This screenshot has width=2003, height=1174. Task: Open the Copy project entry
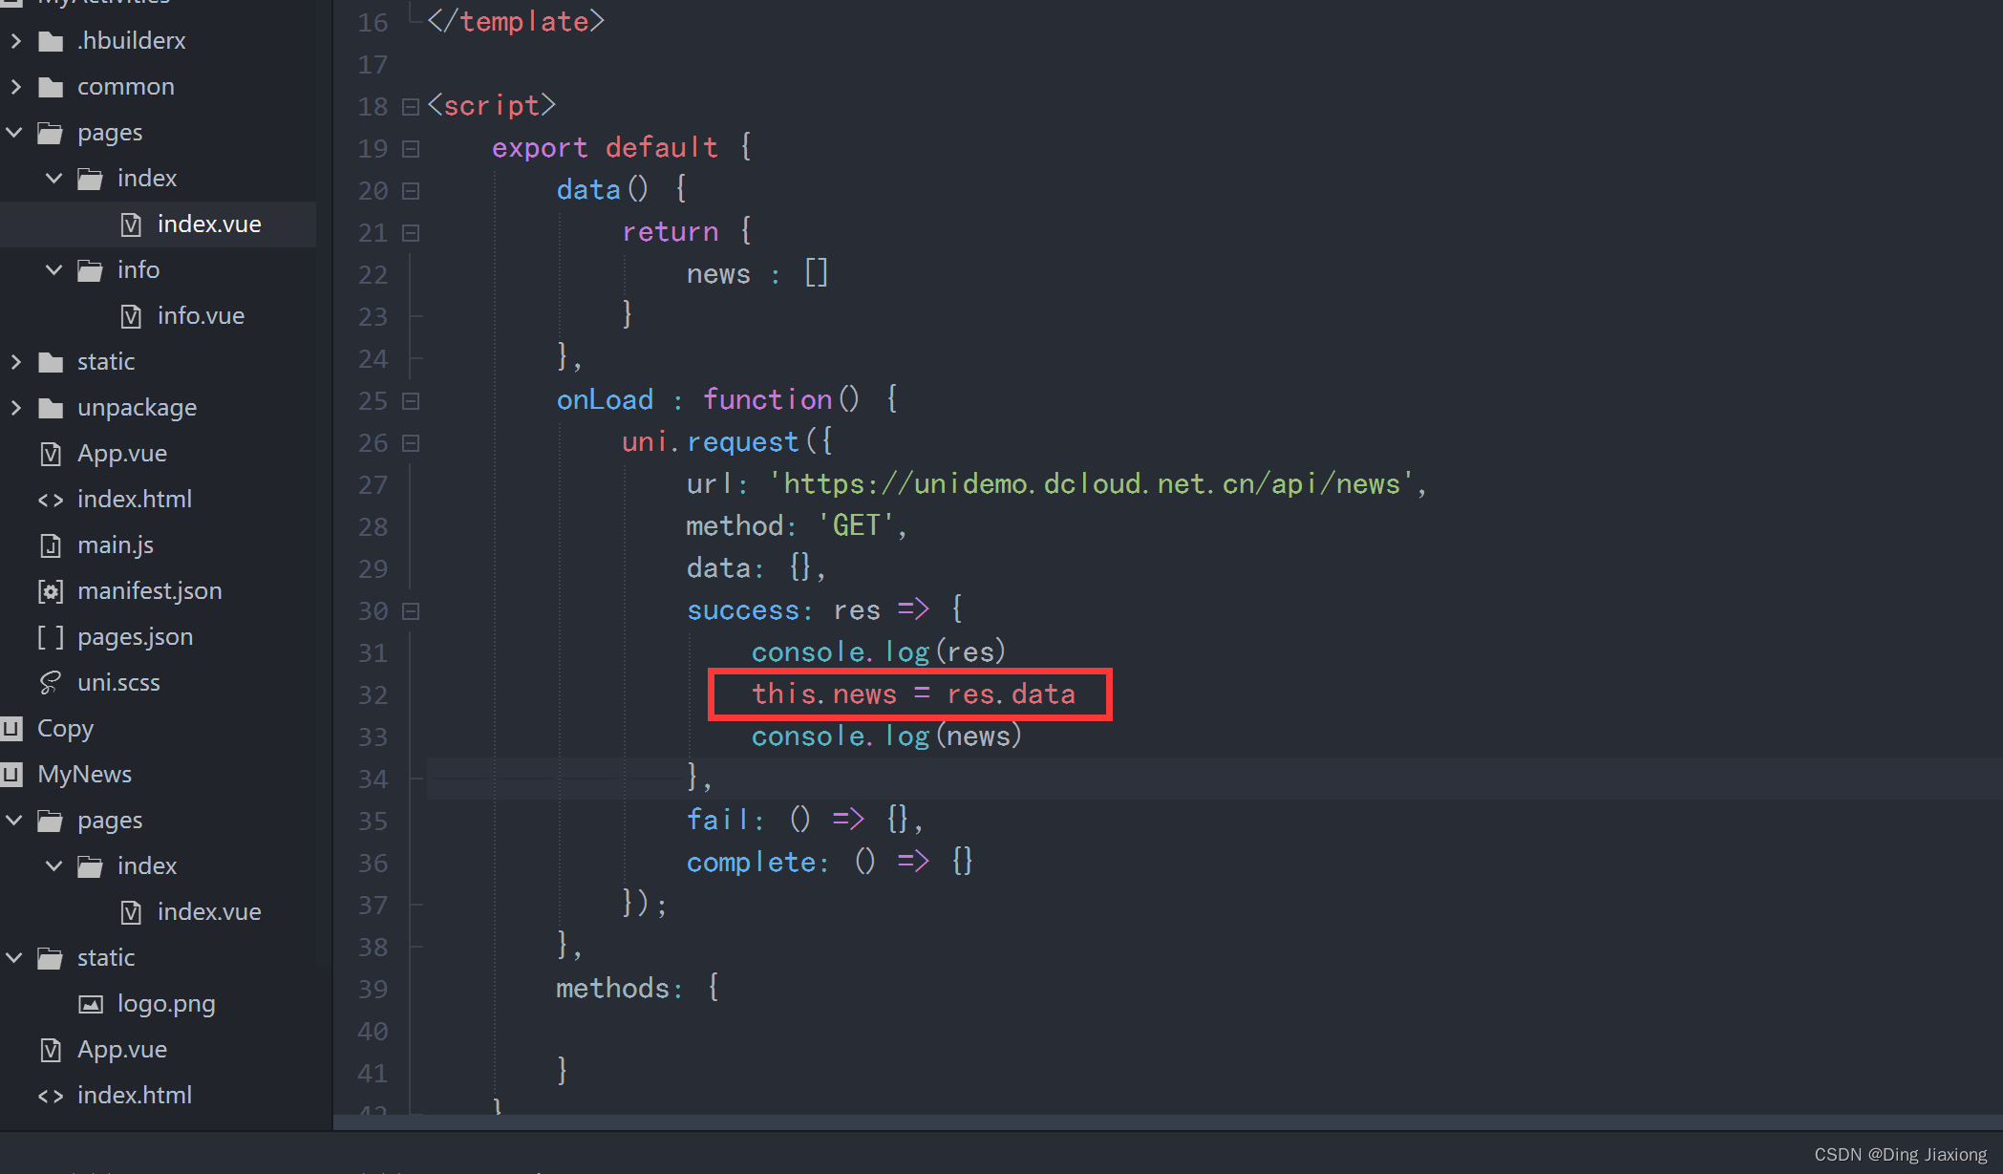click(x=65, y=729)
